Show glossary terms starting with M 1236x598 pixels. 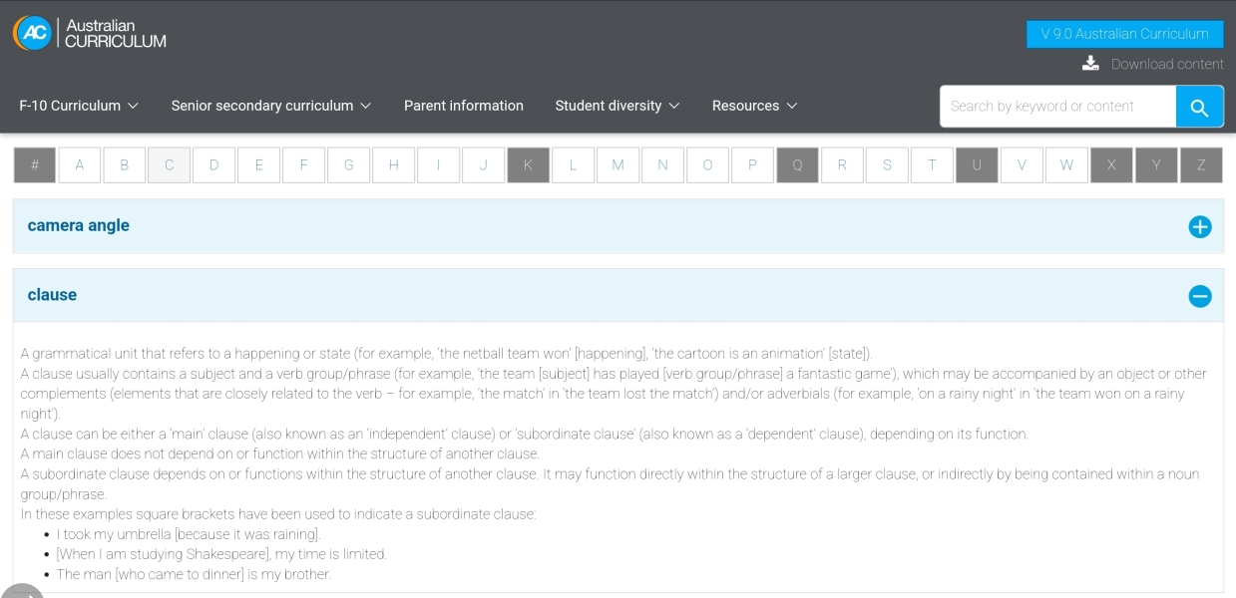(618, 165)
